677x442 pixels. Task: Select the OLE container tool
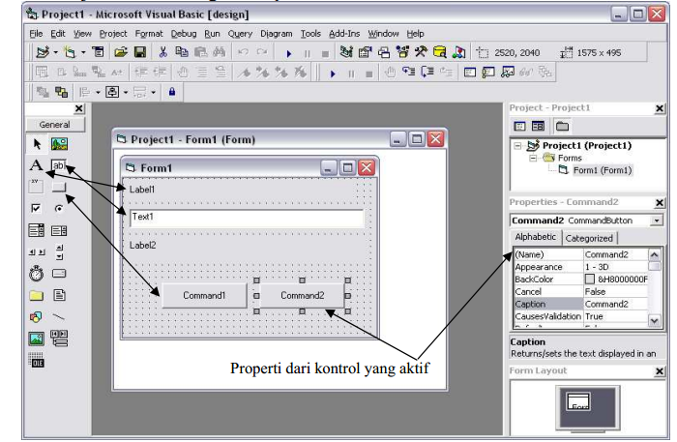tap(37, 360)
